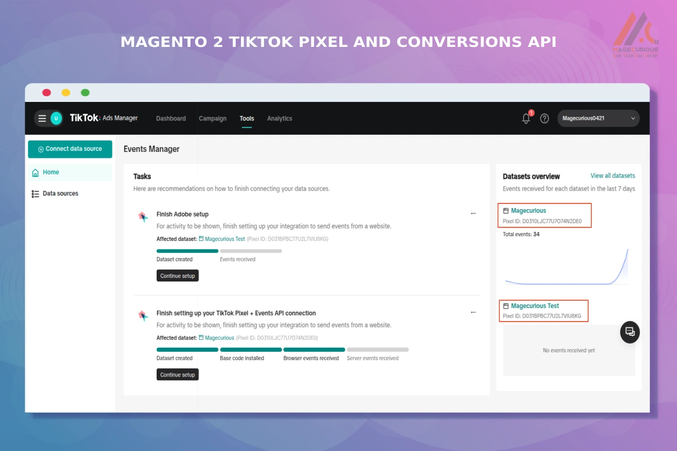Click Continue setup for the Adobe task
The image size is (677, 451).
tap(177, 276)
